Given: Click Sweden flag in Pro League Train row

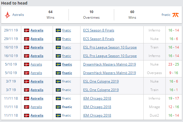Looking at the screenshot, I should [x=58, y=47].
